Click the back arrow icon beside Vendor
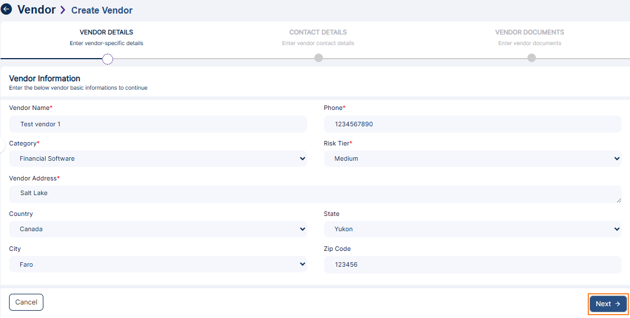Screen dimensions: 630x318 pyautogui.click(x=7, y=10)
